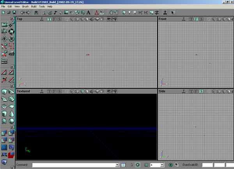The width and height of the screenshot is (234, 169).
Task: Open a map with the Open icon
Action: pyautogui.click(x=9, y=12)
